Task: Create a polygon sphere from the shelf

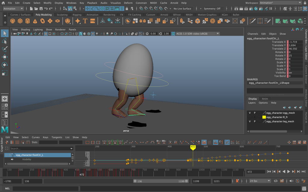Action: [x=13, y=21]
